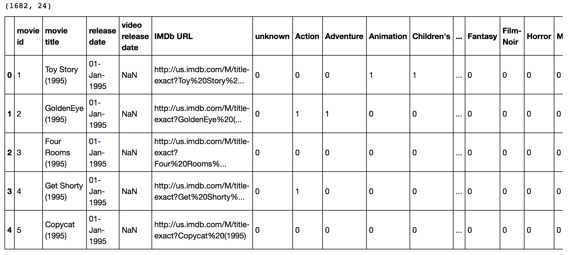
Task: Select row index 4 label
Action: click(10, 230)
